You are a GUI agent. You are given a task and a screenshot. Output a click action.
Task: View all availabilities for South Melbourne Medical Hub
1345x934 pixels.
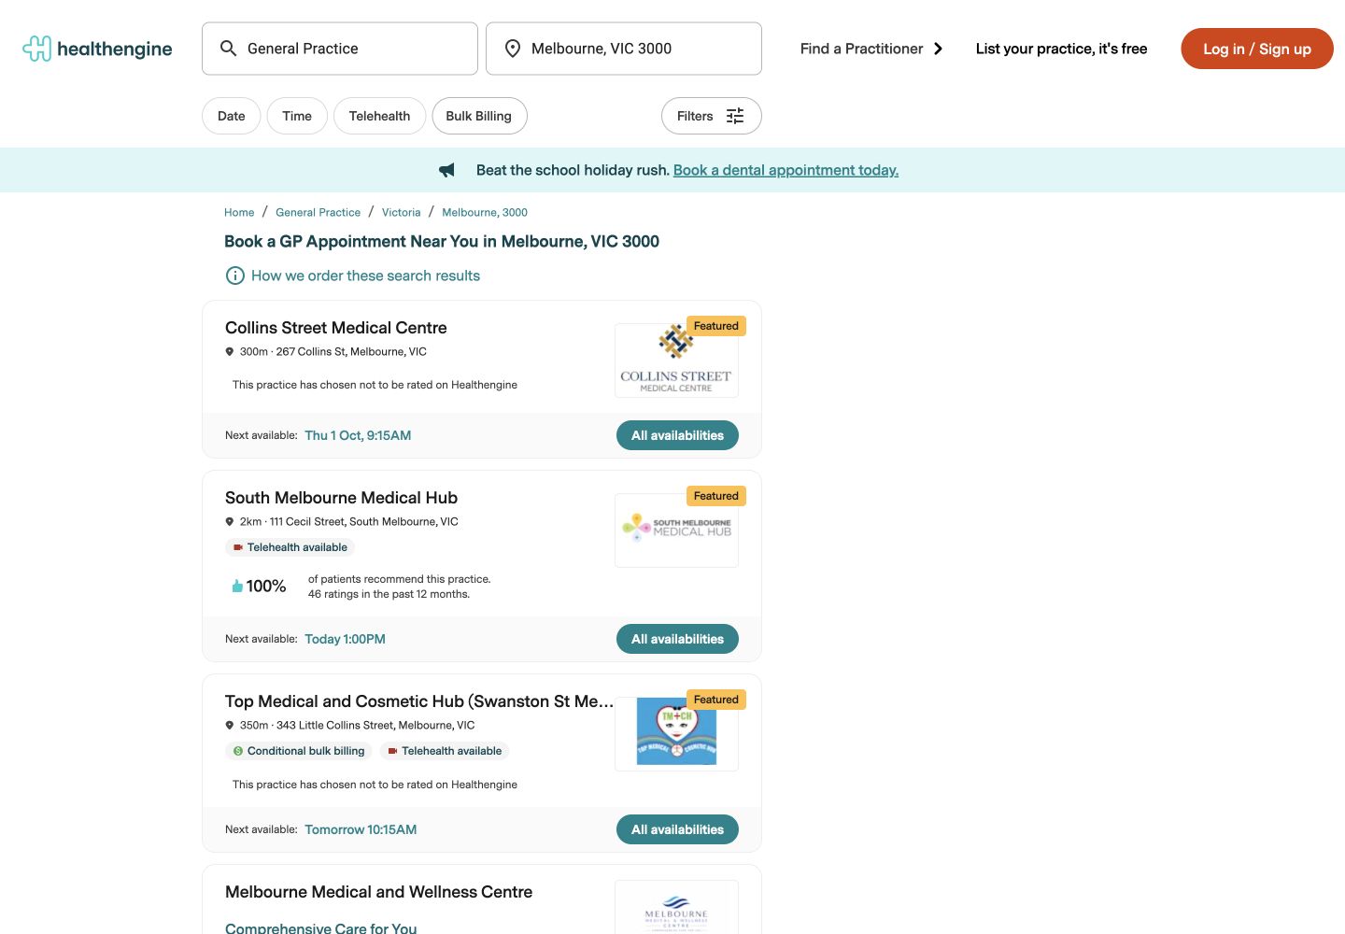tap(677, 639)
